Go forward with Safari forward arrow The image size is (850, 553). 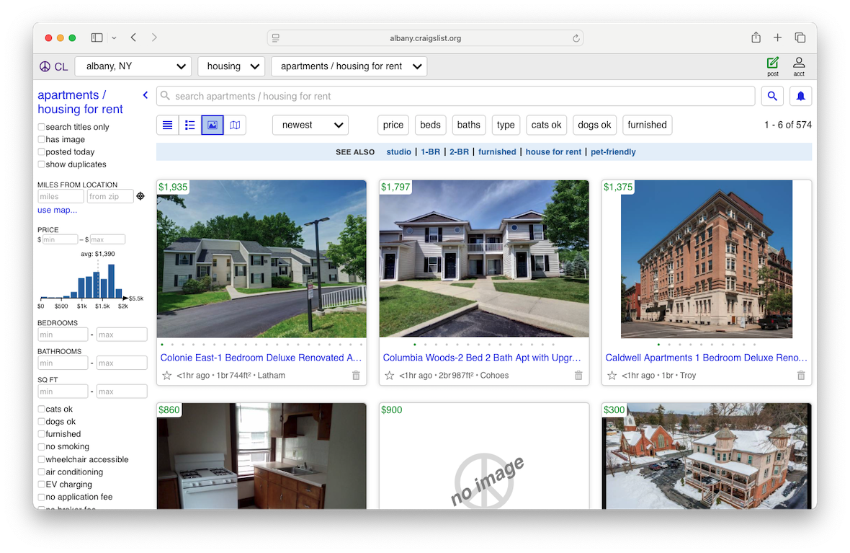[154, 37]
